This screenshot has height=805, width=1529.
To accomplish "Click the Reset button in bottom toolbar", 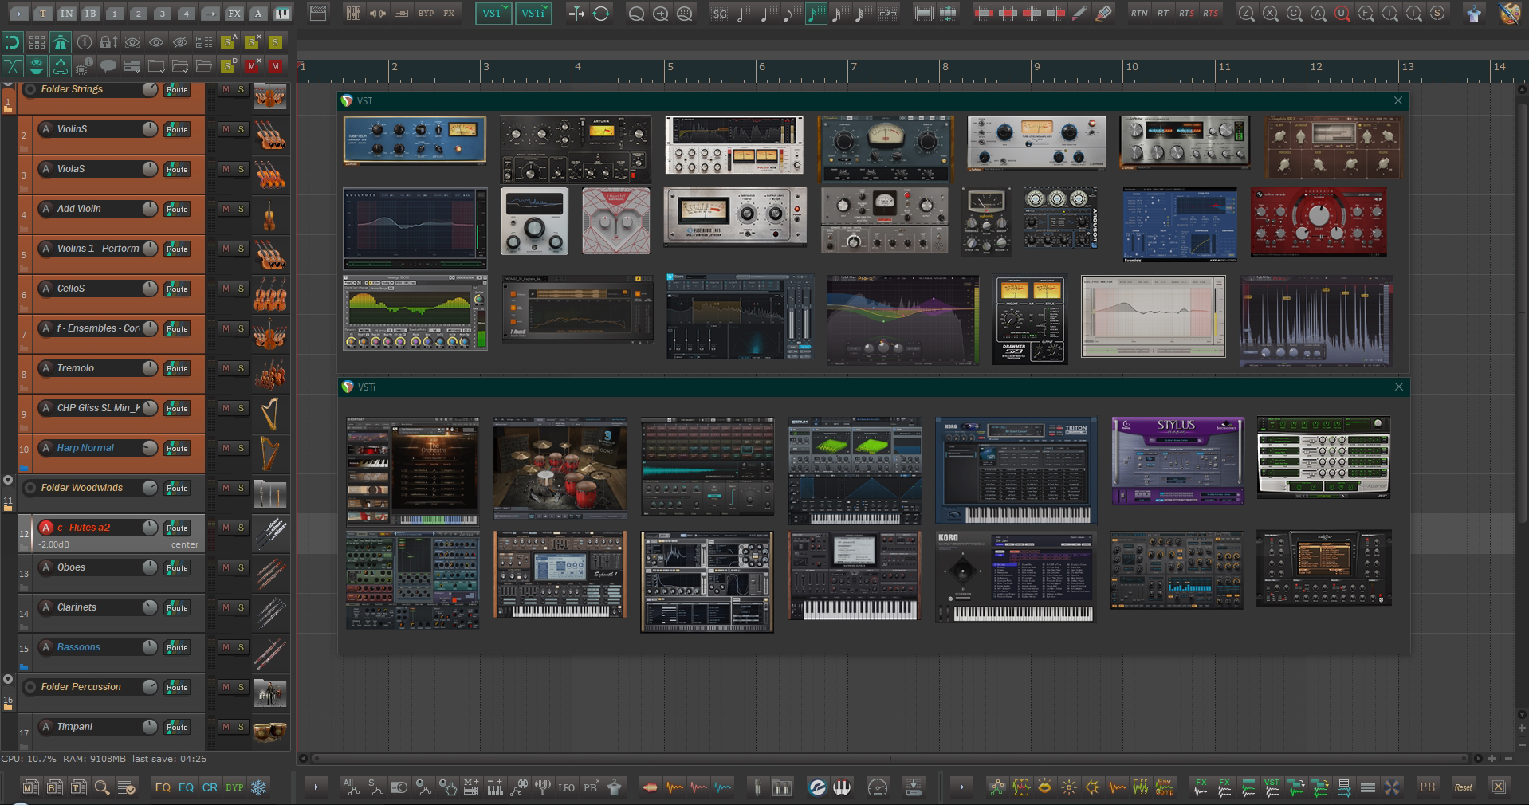I will click(1463, 787).
